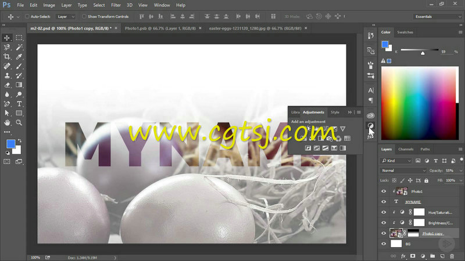The width and height of the screenshot is (465, 261).
Task: Open Layers panel flyout menu
Action: [x=460, y=150]
